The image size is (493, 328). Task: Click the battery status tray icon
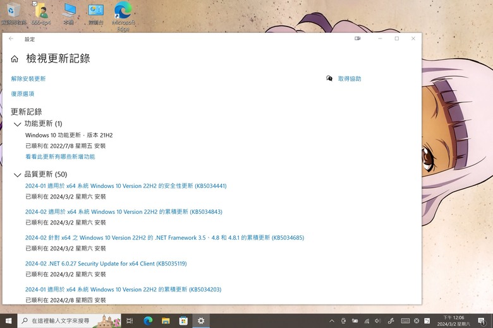355,321
